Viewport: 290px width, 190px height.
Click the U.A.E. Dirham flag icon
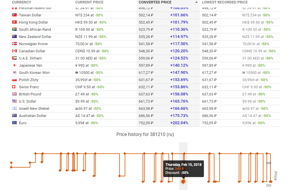click(14, 58)
